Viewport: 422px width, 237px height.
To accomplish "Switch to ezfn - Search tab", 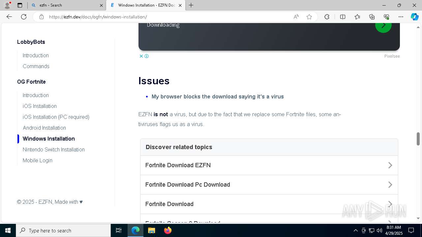I will [67, 5].
